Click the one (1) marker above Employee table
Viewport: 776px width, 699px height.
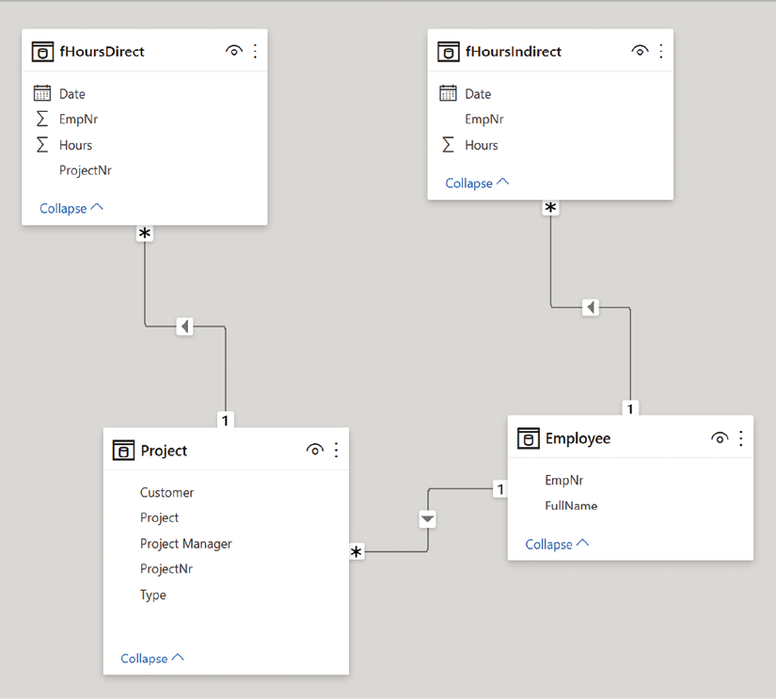pyautogui.click(x=630, y=408)
